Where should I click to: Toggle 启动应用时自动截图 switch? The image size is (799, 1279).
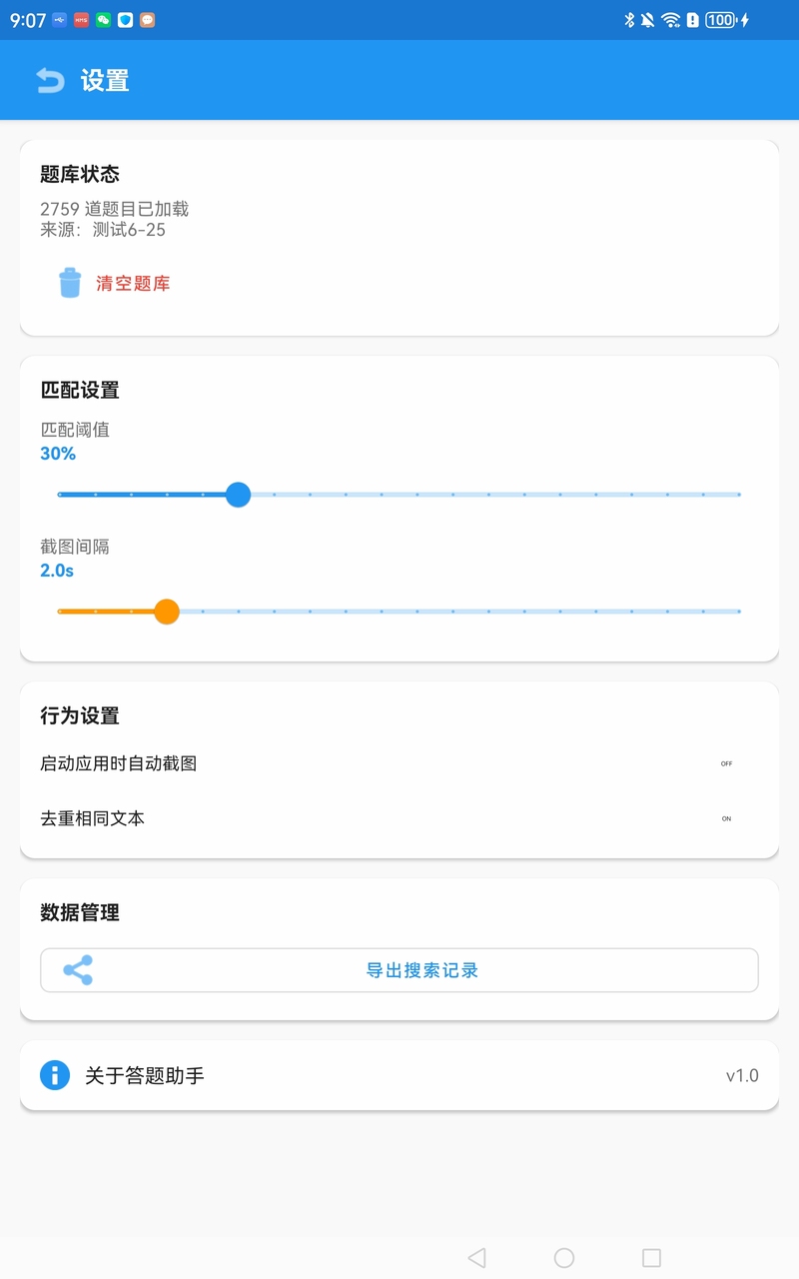(726, 763)
